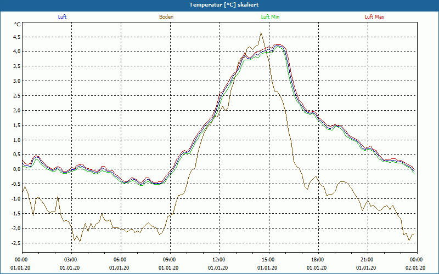Click the -1,5 y-axis value

(16, 214)
